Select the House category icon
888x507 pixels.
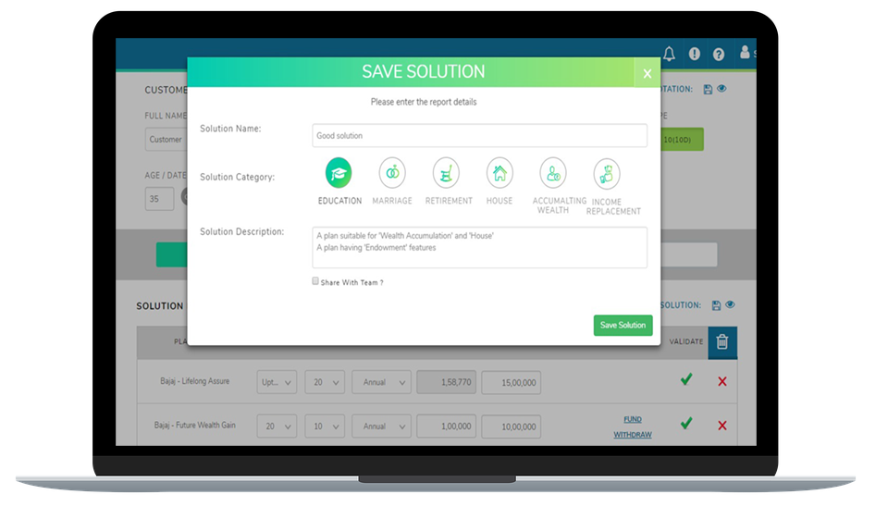click(x=499, y=173)
